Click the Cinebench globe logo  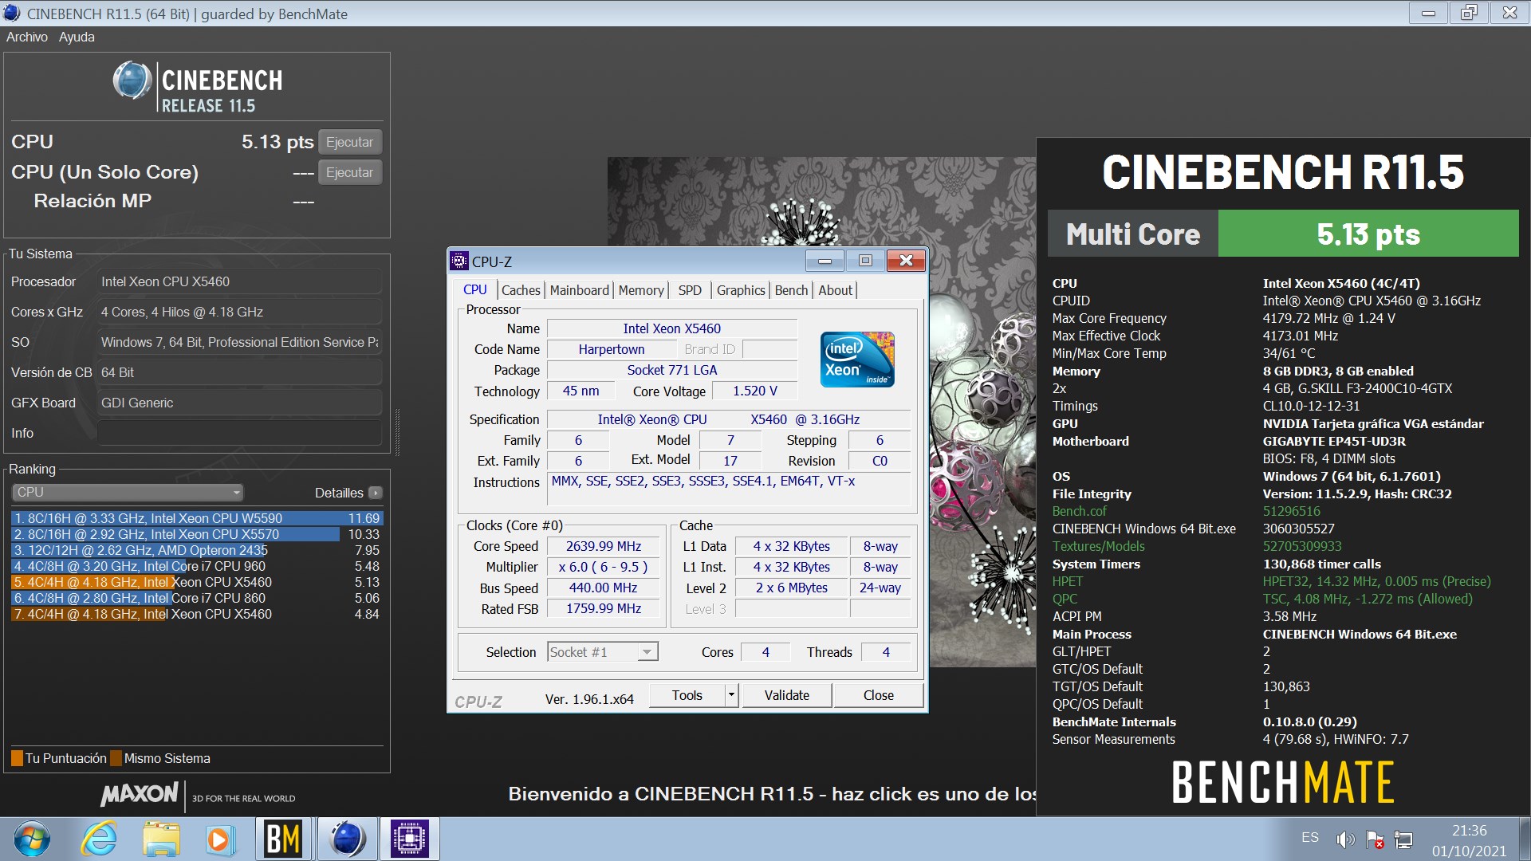[132, 80]
